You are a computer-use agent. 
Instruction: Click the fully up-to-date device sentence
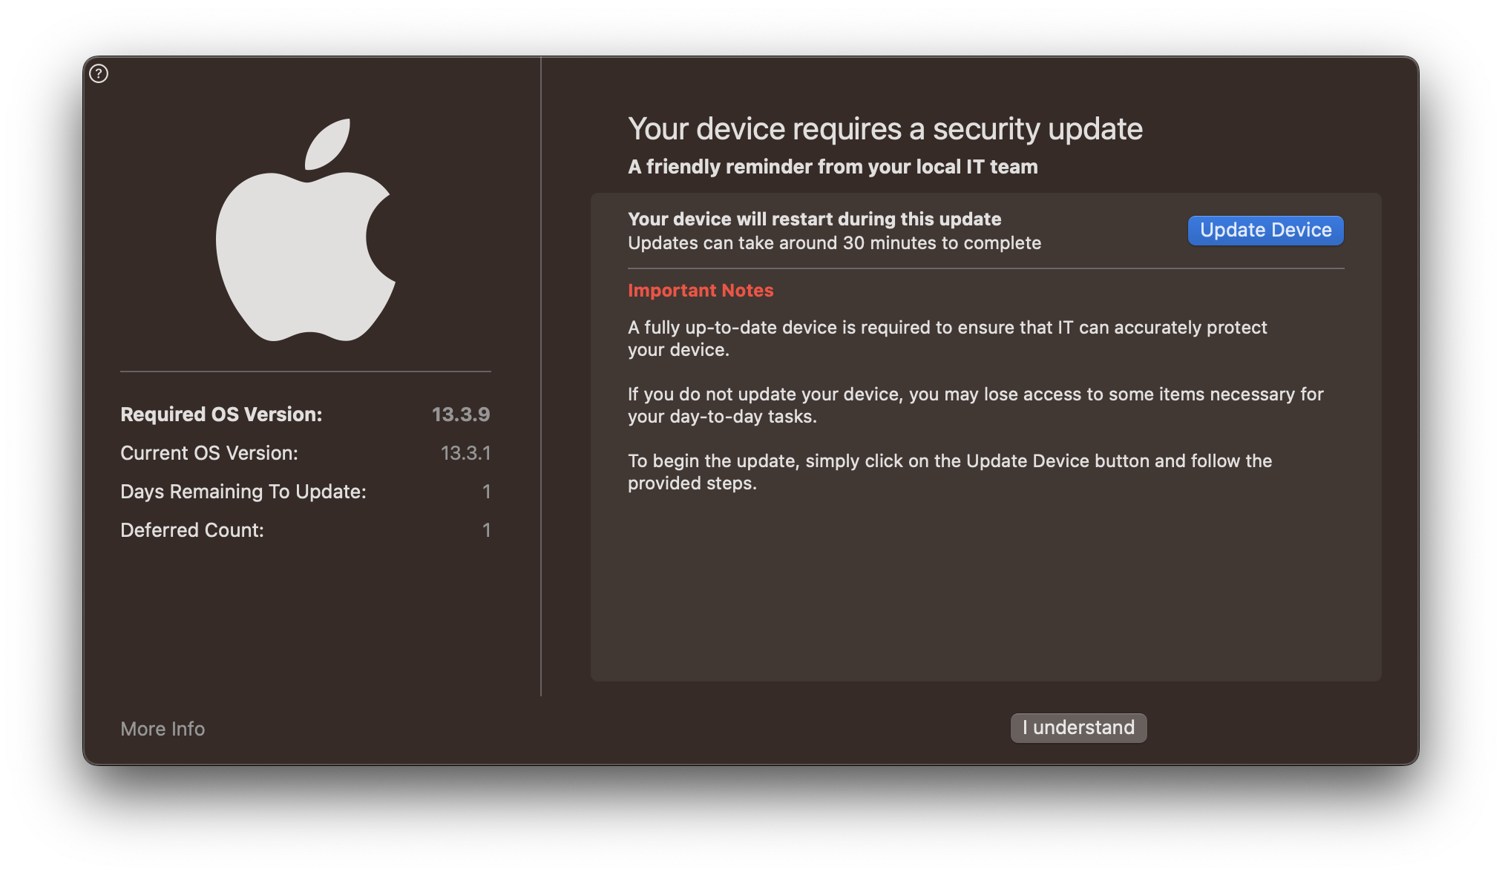947,337
